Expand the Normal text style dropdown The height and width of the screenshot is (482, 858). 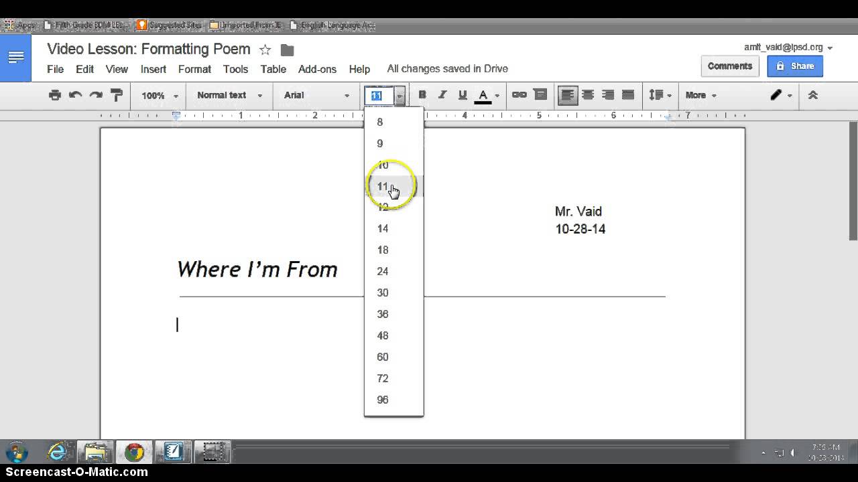[x=229, y=95]
